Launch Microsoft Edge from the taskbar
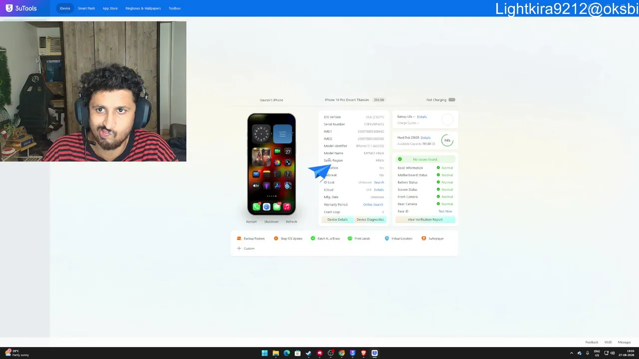 click(x=287, y=353)
